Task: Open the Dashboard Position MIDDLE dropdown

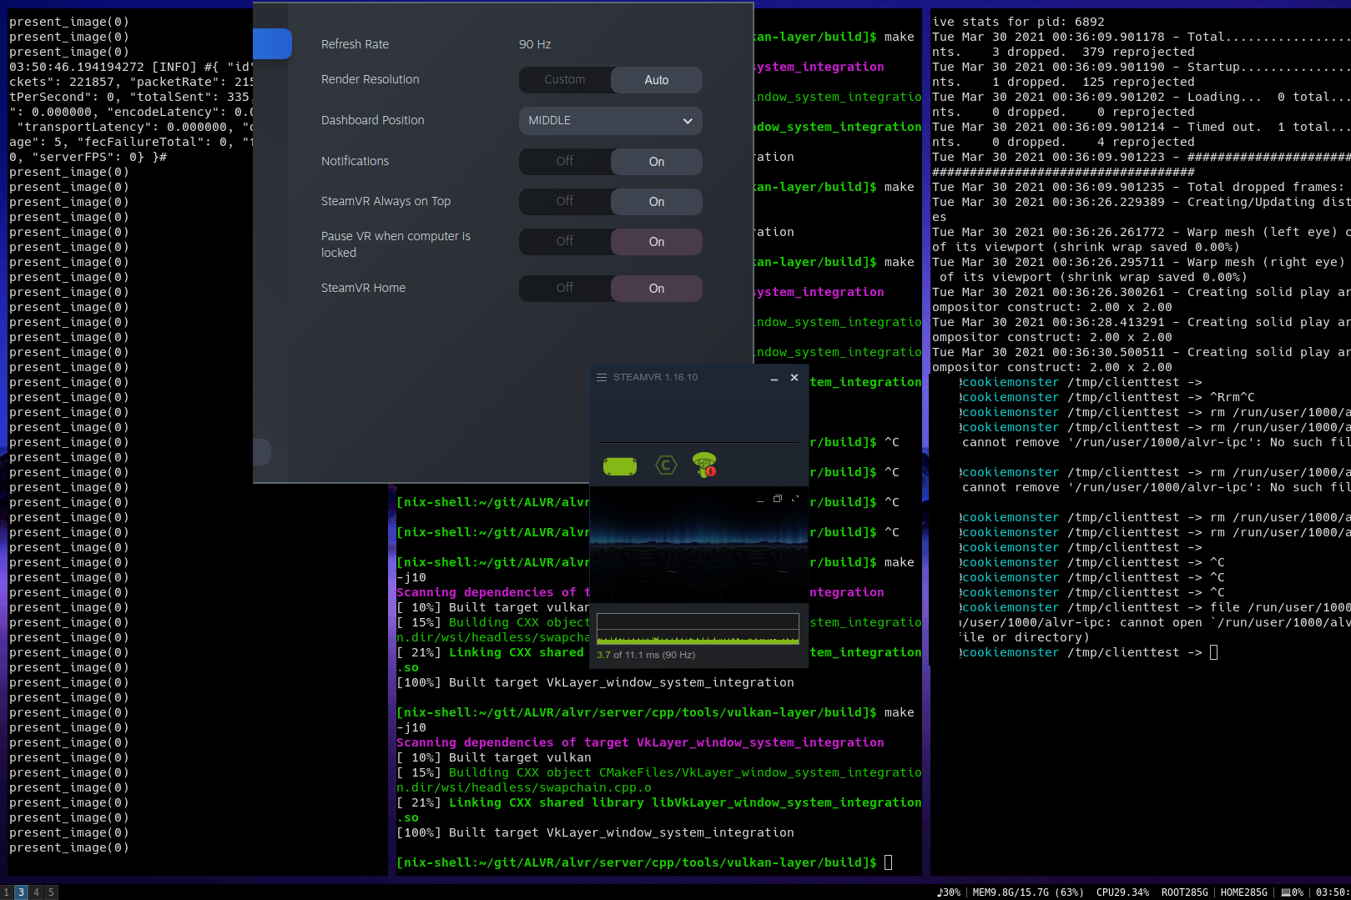Action: coord(611,121)
